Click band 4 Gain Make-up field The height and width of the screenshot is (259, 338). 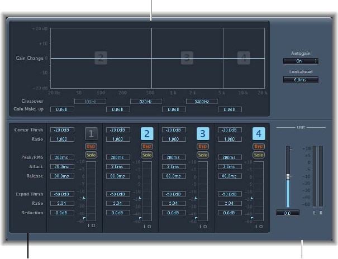(x=230, y=109)
